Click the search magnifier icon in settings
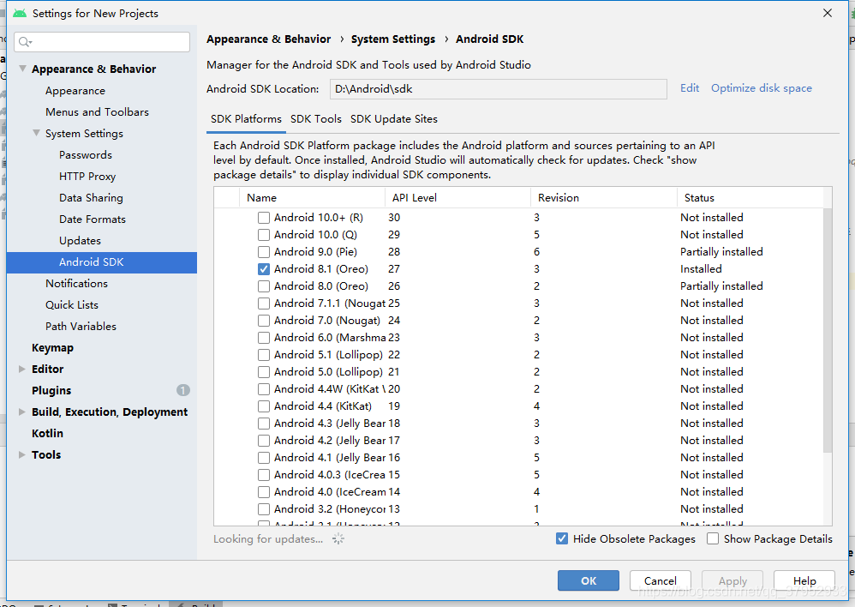 click(x=25, y=42)
